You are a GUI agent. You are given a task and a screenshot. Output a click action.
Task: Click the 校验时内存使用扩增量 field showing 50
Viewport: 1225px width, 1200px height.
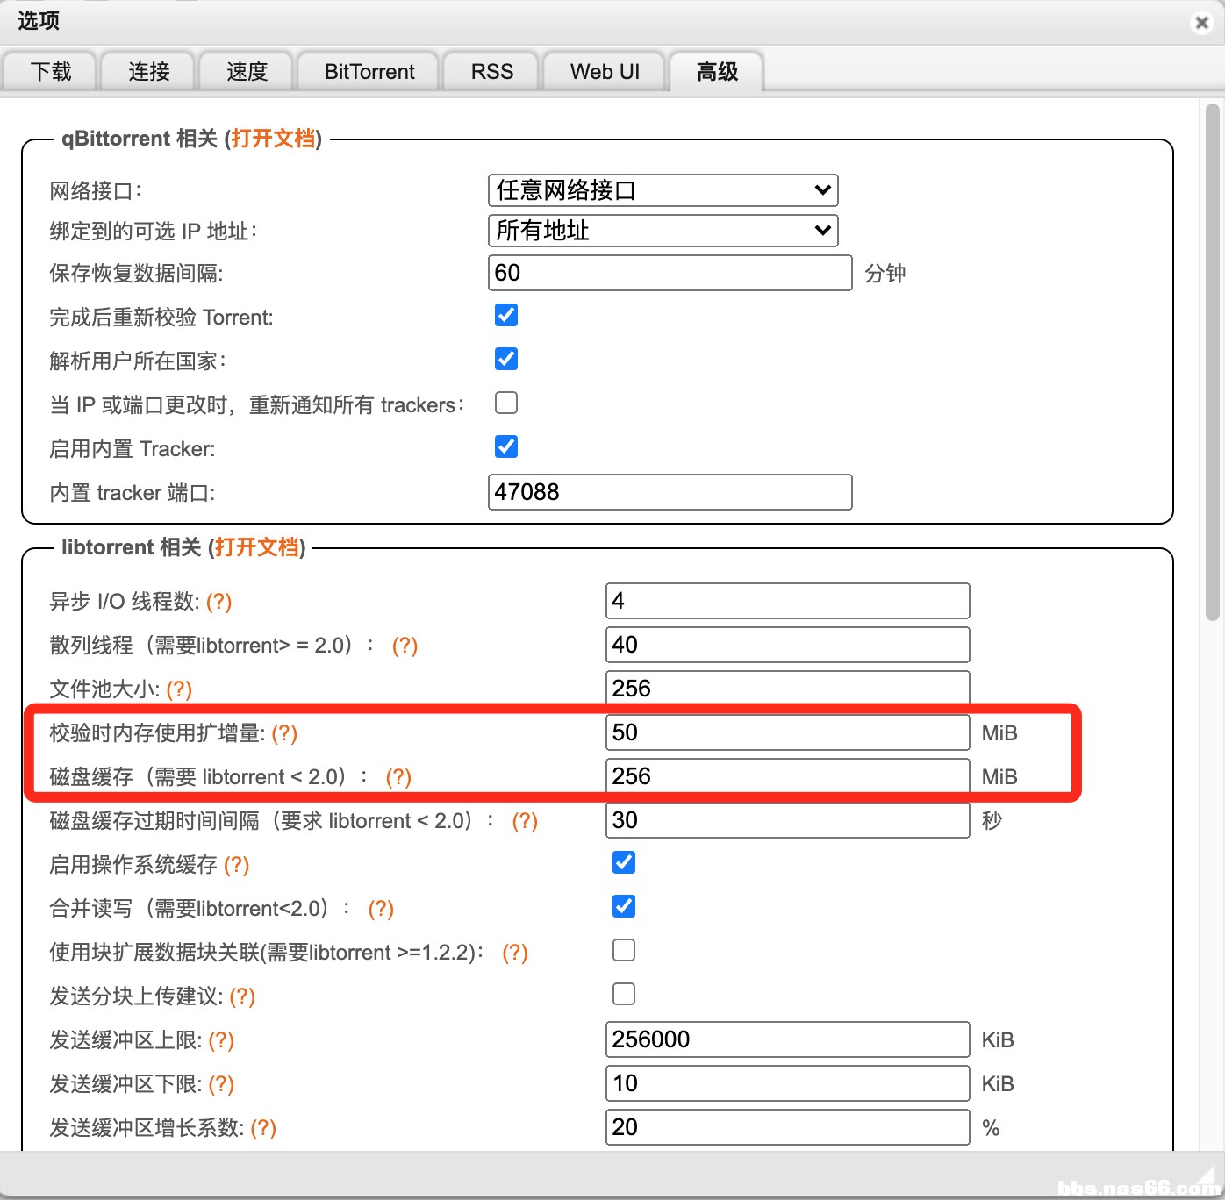(x=788, y=732)
